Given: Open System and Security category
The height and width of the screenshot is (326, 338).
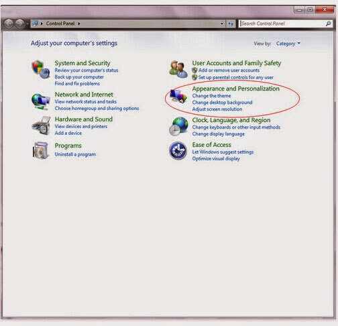Looking at the screenshot, I should tap(82, 63).
